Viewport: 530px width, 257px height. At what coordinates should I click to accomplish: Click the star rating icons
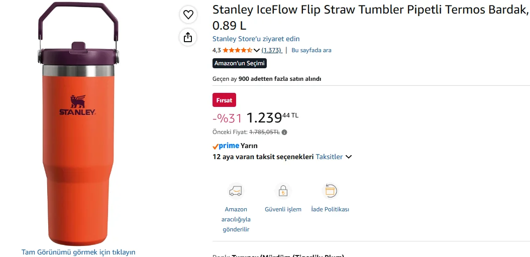click(237, 50)
